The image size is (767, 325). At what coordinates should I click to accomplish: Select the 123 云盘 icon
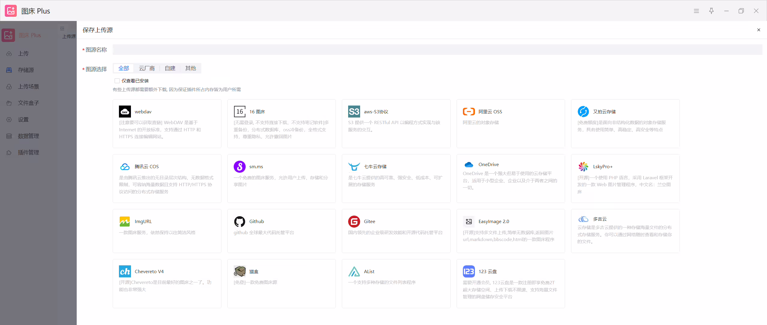[x=469, y=271]
